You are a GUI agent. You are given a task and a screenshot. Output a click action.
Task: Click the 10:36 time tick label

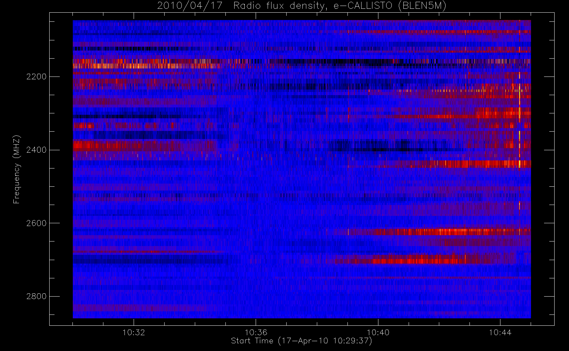coord(256,332)
